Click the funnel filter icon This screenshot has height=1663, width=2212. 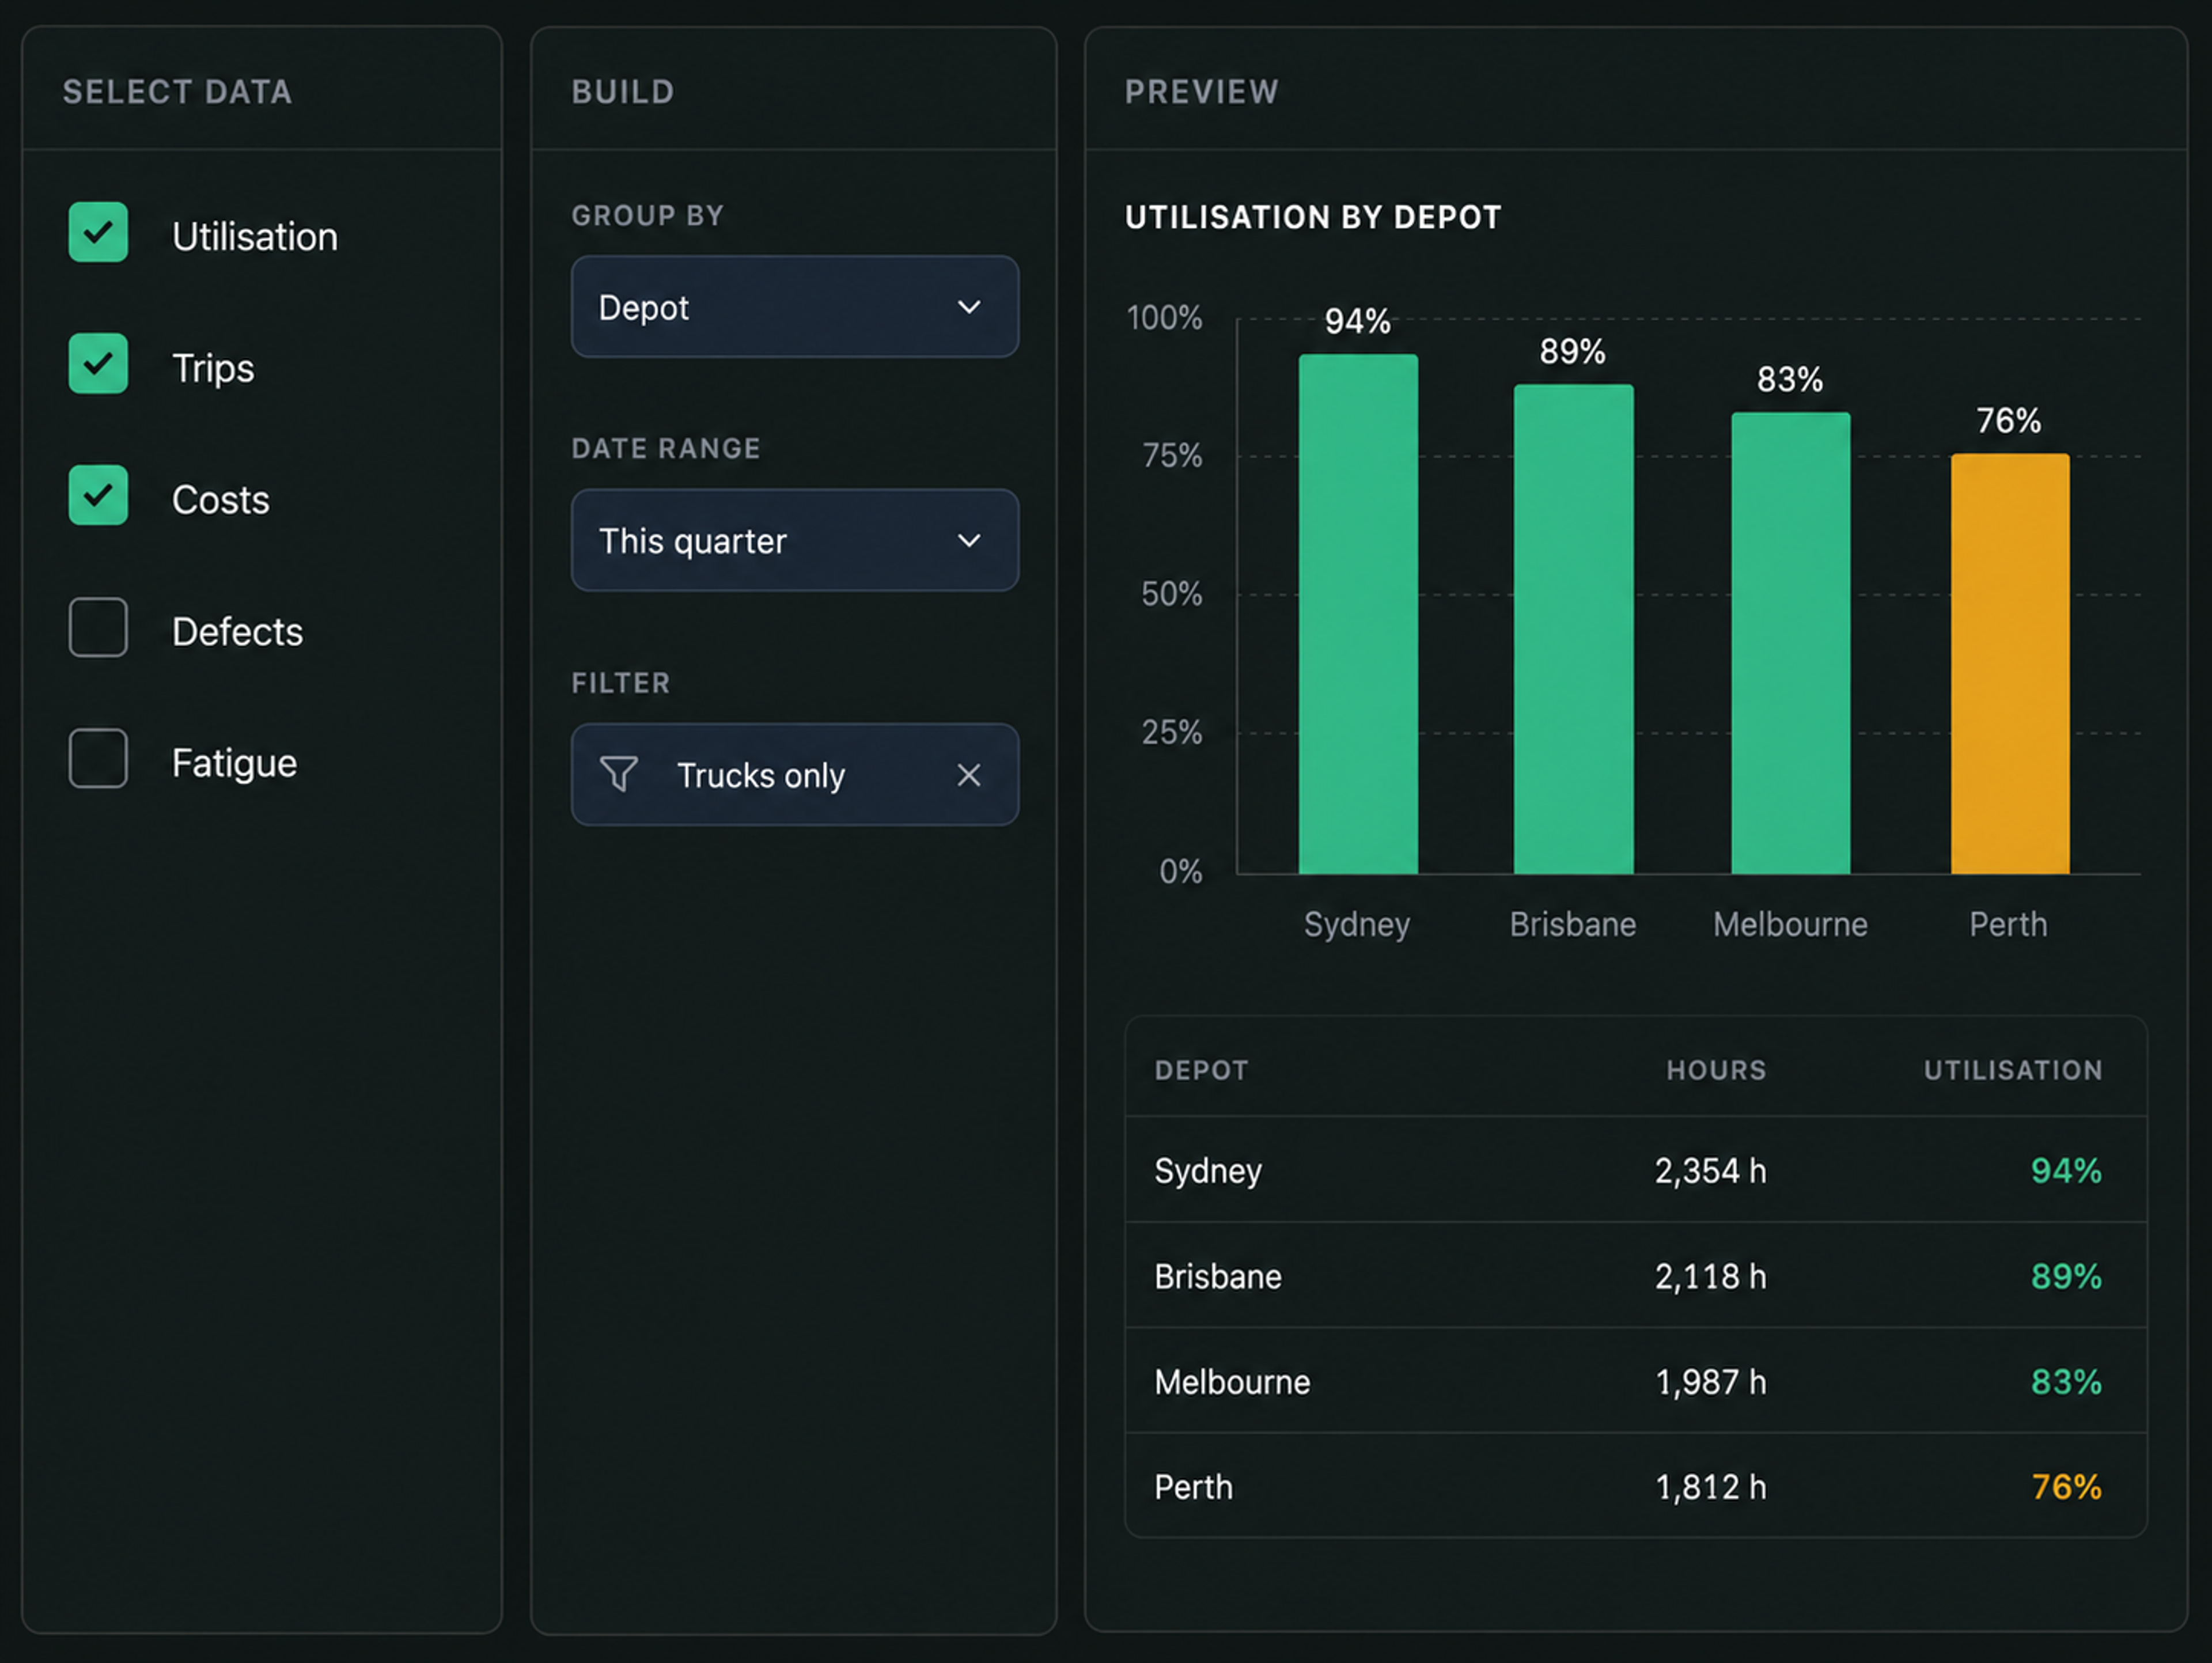618,774
